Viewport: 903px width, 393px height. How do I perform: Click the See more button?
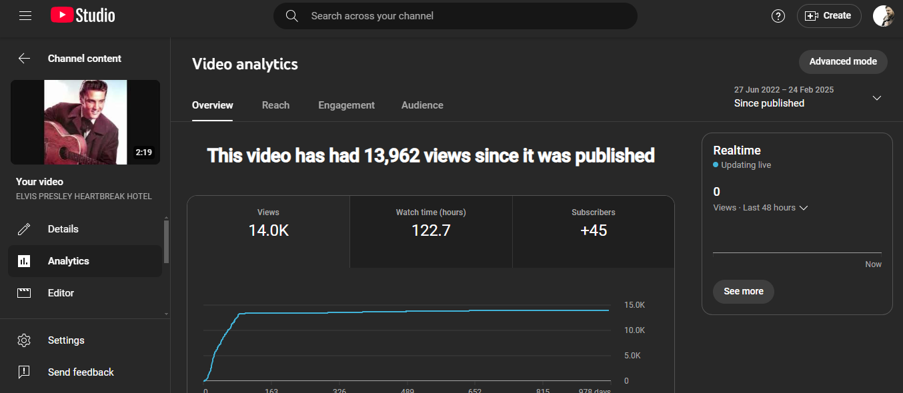(x=744, y=292)
